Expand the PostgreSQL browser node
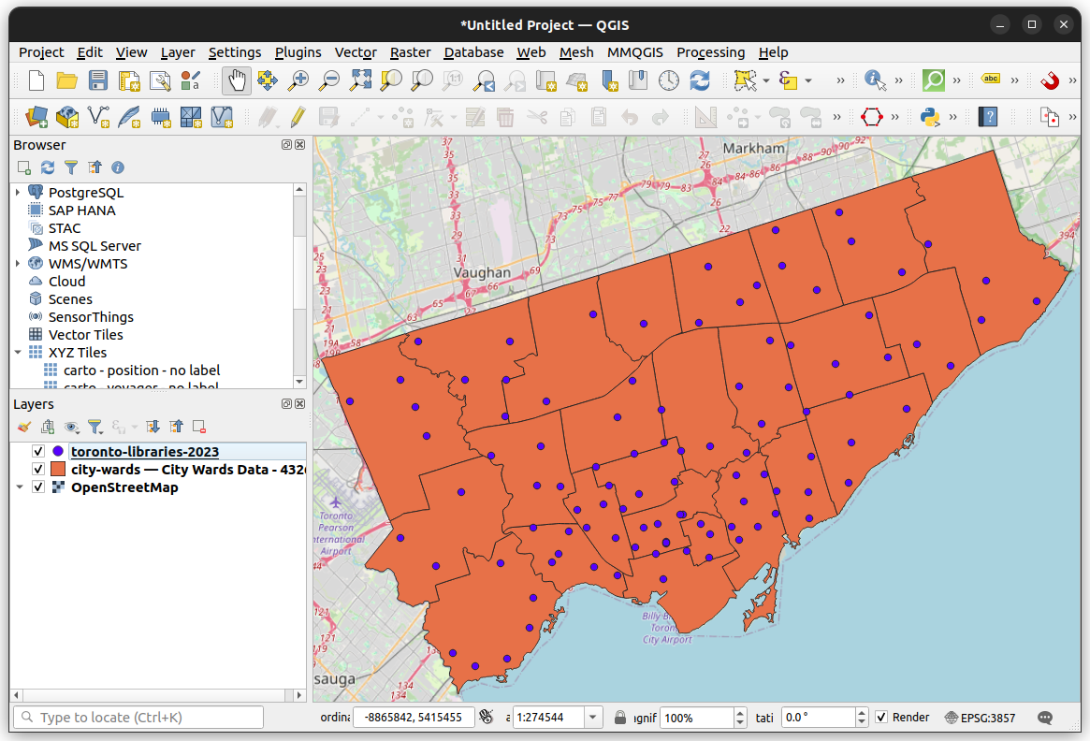The height and width of the screenshot is (741, 1090). (18, 193)
